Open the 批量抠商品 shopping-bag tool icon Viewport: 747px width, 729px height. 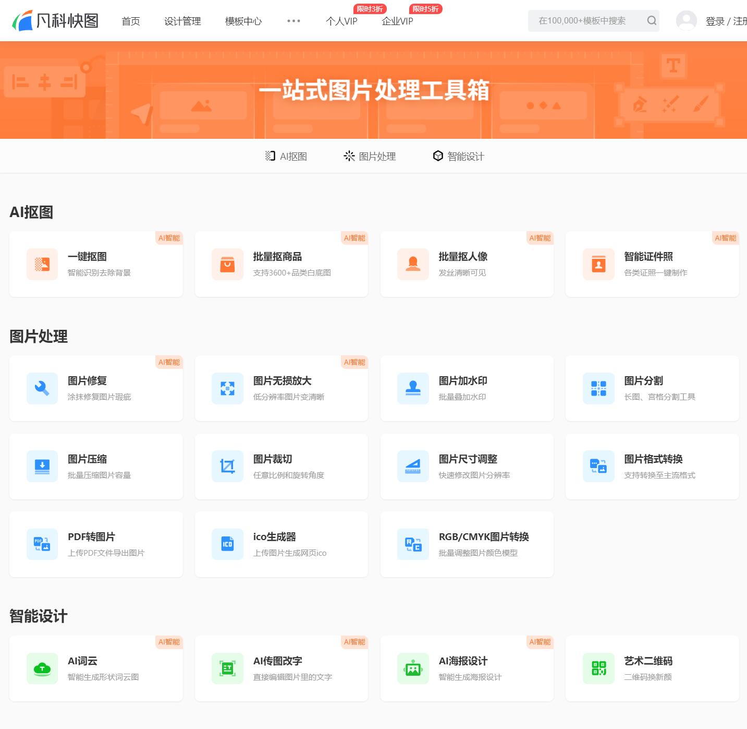227,264
